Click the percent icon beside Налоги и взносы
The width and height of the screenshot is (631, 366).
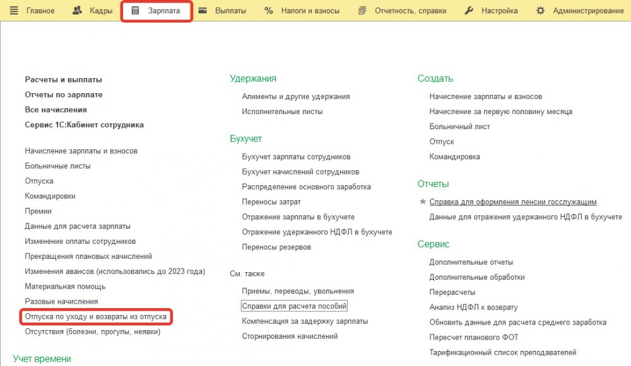pyautogui.click(x=268, y=11)
